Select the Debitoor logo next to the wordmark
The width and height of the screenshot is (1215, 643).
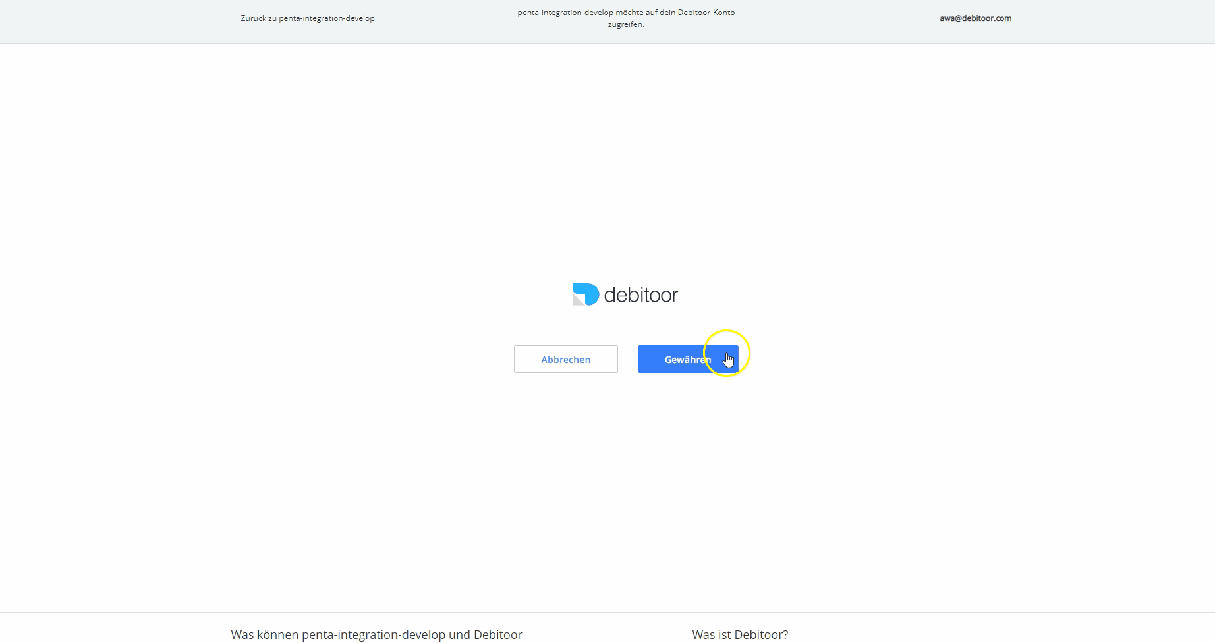(x=585, y=294)
